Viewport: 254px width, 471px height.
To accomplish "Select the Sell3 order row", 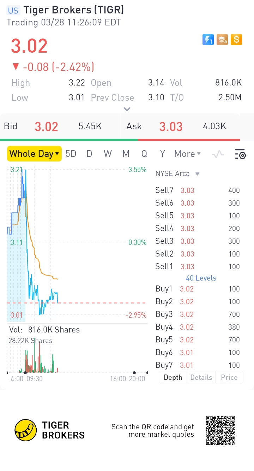I will (x=198, y=241).
